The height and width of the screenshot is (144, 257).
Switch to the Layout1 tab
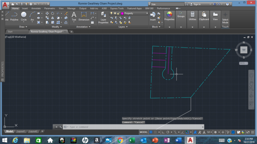[x=21, y=131]
